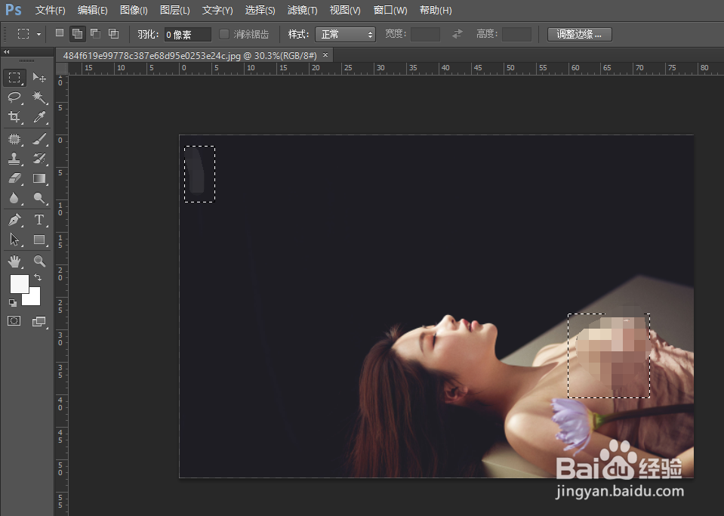Select the History Brush tool

(39, 159)
